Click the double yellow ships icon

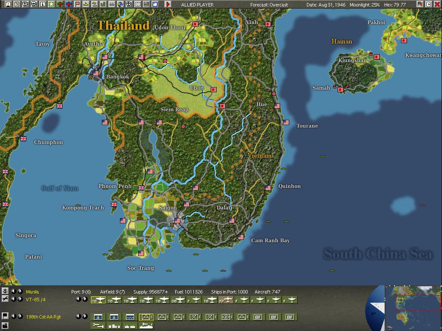click(95, 4)
